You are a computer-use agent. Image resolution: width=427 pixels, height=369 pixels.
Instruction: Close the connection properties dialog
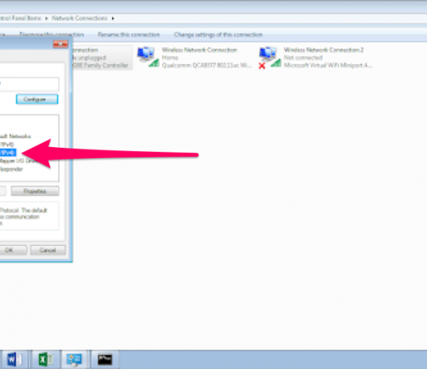click(61, 44)
